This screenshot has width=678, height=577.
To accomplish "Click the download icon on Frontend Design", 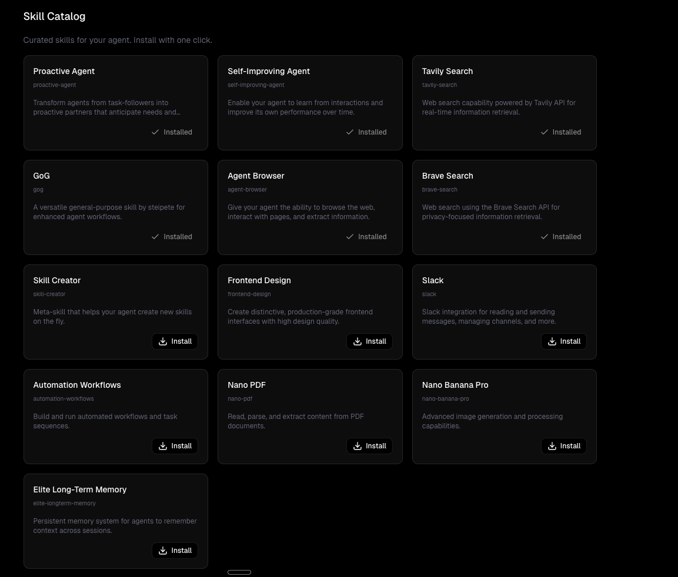I will coord(358,341).
